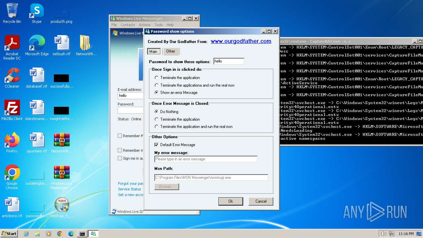Image resolution: width=423 pixels, height=238 pixels.
Task: Click the Browse... button for Msn Path
Action: click(x=167, y=187)
